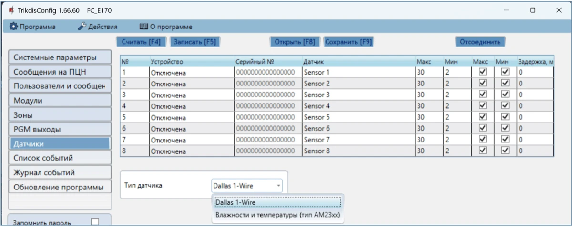Viewport: 572px width, 227px height.
Task: Toggle the Мин checkbox for Sensor 4
Action: [505, 105]
